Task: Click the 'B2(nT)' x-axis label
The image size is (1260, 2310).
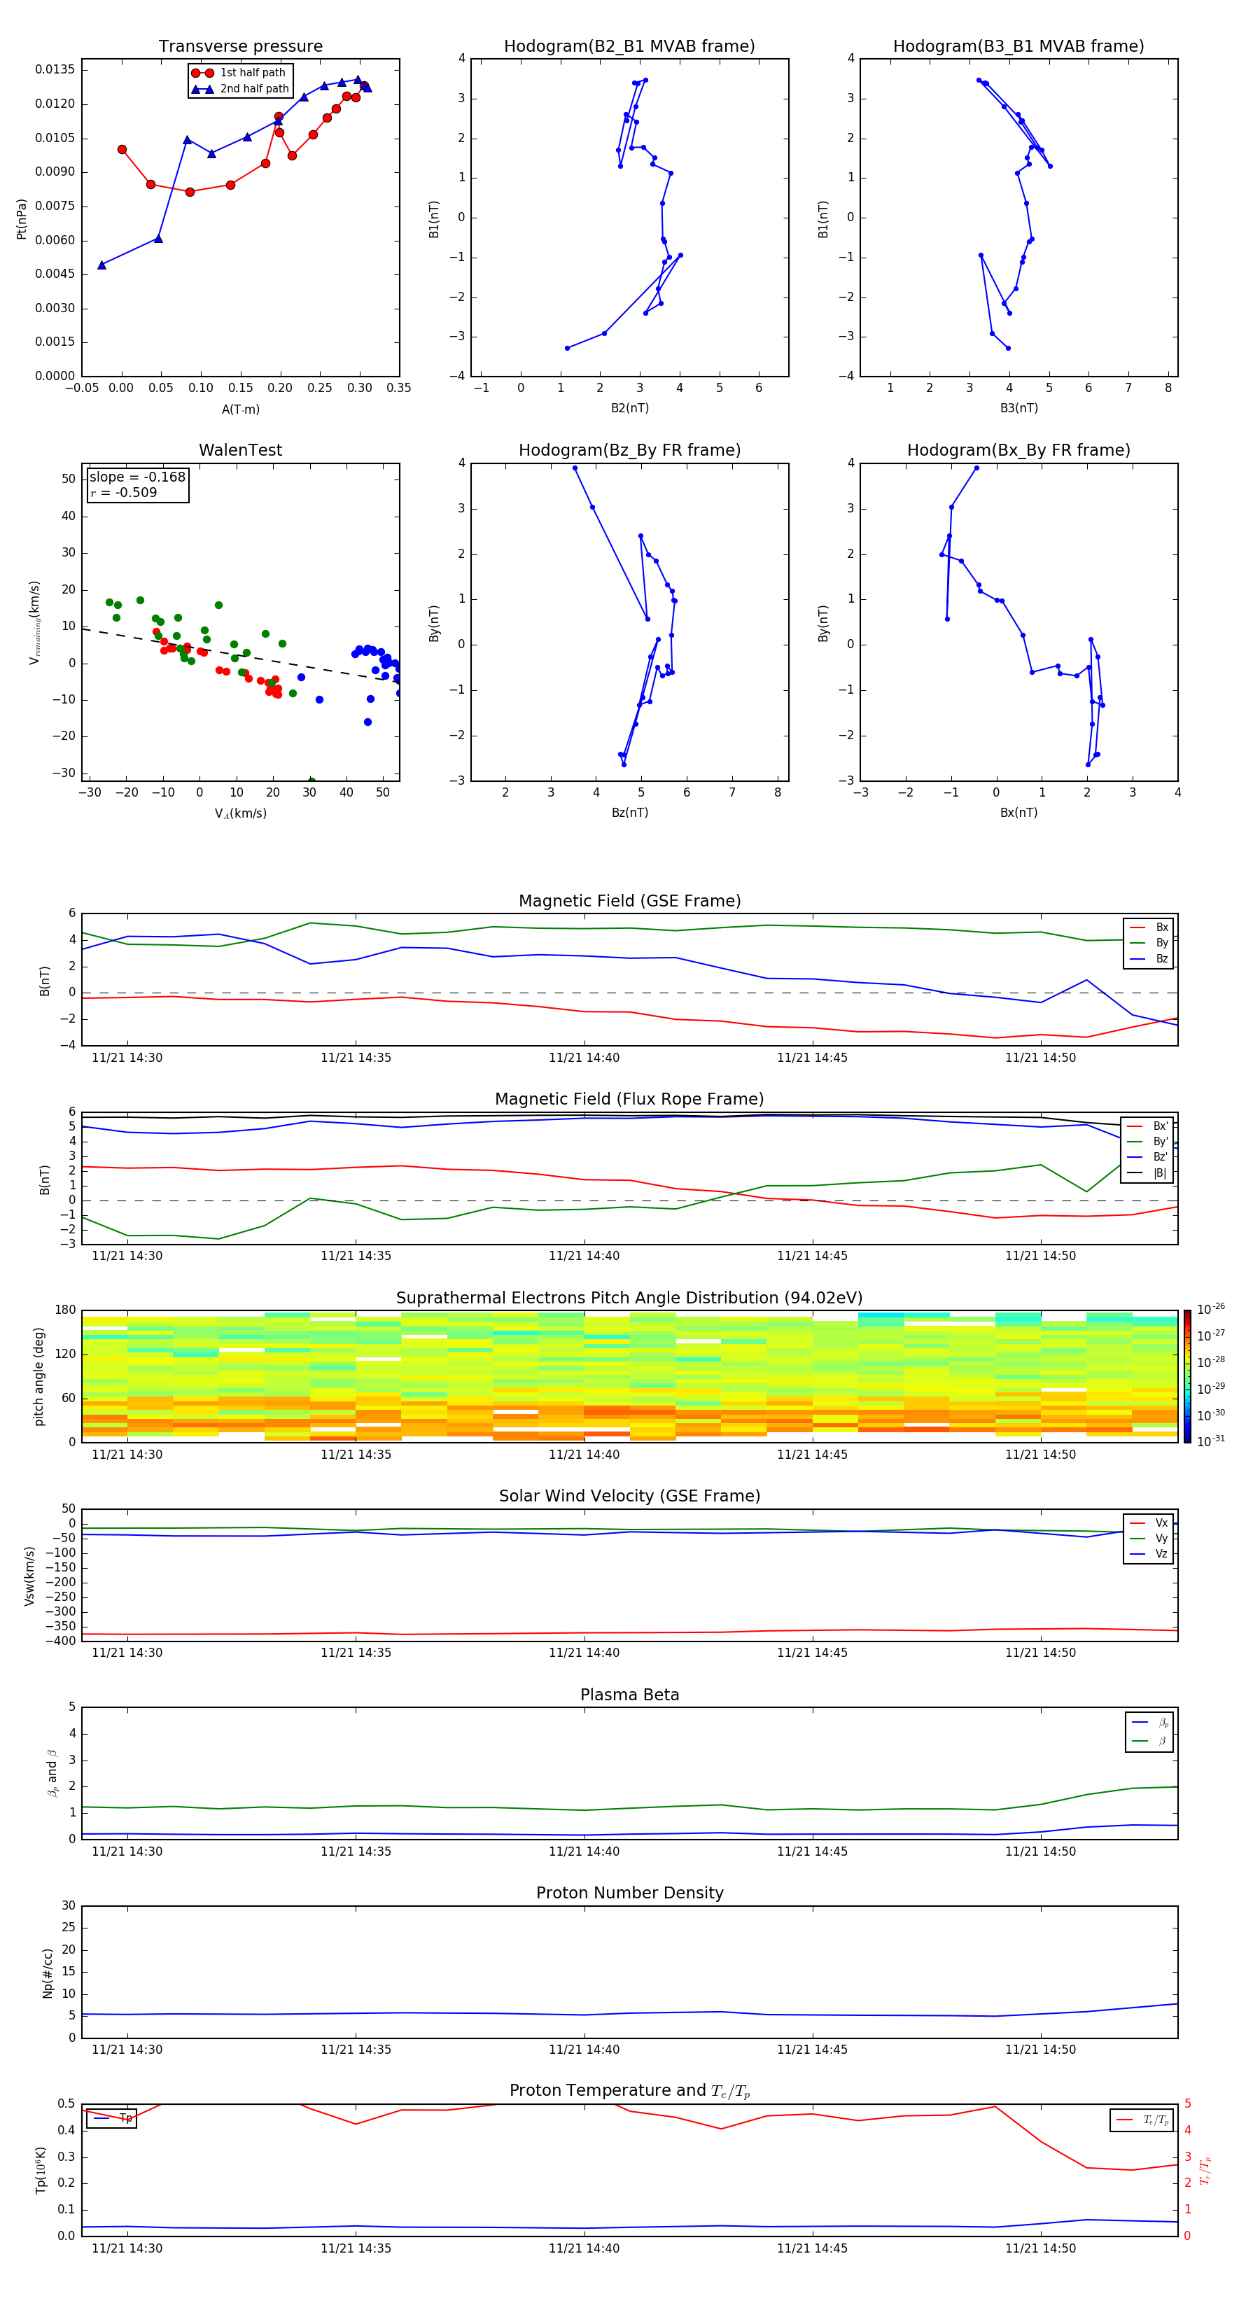Action: pyautogui.click(x=629, y=408)
